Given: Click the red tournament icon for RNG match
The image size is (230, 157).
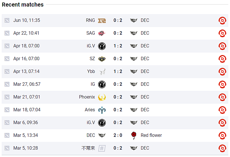Looking at the screenshot, I should [222, 20].
